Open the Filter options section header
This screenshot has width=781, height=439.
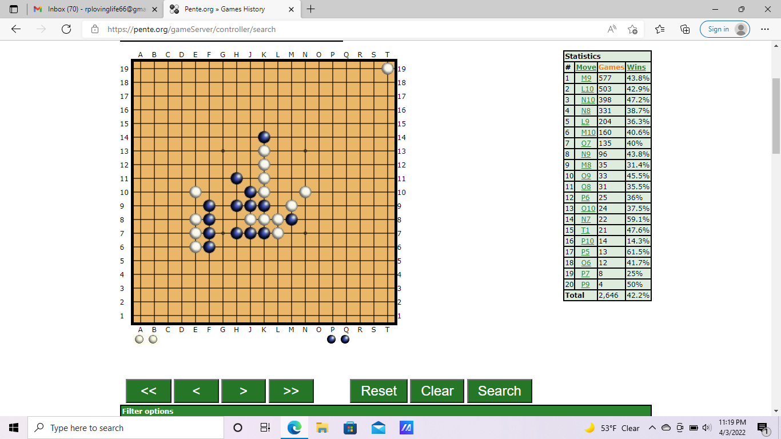[x=386, y=411]
